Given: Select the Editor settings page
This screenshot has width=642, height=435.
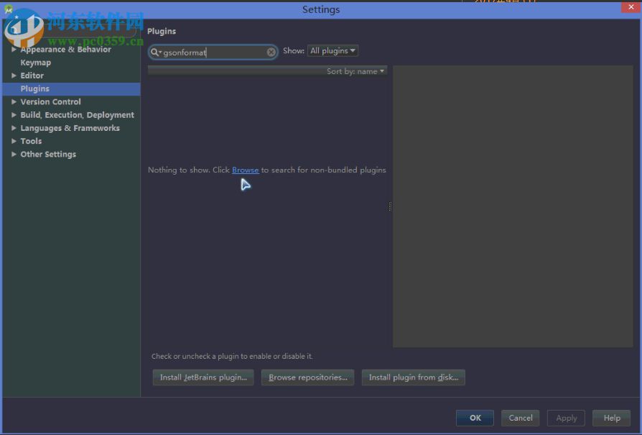Looking at the screenshot, I should (x=32, y=75).
